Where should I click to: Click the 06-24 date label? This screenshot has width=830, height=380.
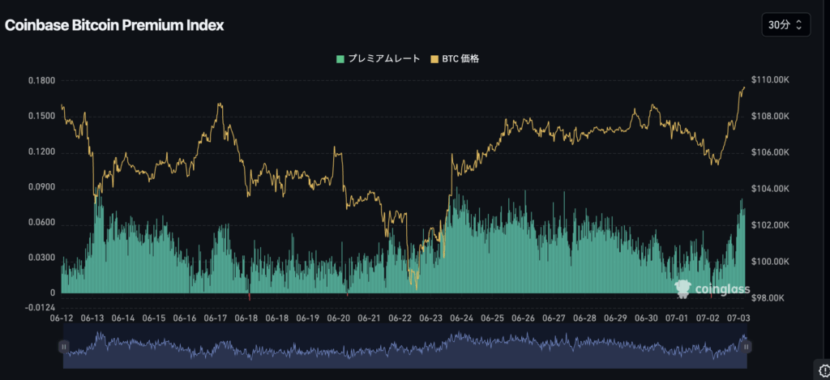pos(461,318)
